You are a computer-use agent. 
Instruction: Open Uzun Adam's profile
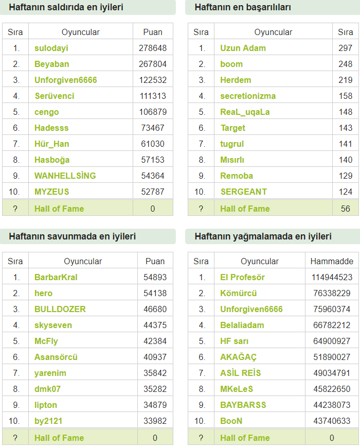[x=243, y=48]
